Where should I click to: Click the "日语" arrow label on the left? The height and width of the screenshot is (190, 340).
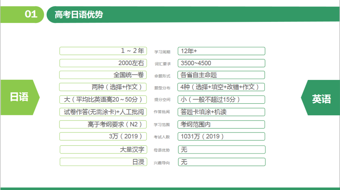(x=19, y=97)
